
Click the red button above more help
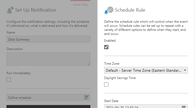pos(80,1)
